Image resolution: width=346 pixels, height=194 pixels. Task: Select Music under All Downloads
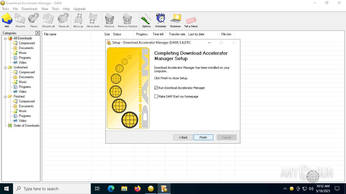(x=23, y=53)
